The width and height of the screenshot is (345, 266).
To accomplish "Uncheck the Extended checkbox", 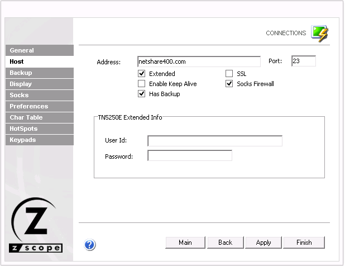I will click(141, 74).
